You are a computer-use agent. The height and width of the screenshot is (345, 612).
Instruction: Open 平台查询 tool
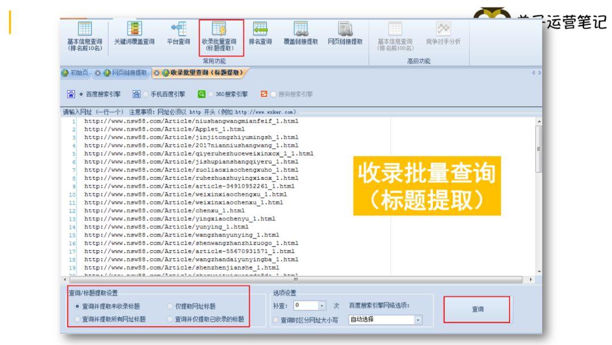click(x=178, y=33)
